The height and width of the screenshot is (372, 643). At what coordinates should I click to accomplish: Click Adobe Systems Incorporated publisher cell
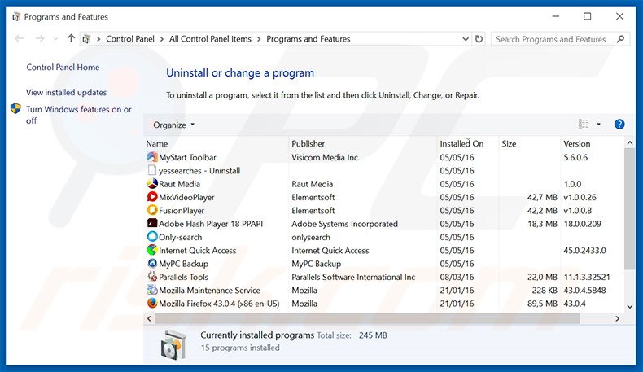[x=344, y=224]
